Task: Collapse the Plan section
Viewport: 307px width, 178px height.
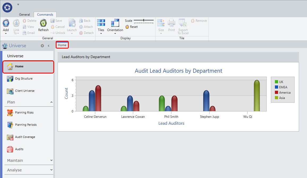Action: click(51, 102)
